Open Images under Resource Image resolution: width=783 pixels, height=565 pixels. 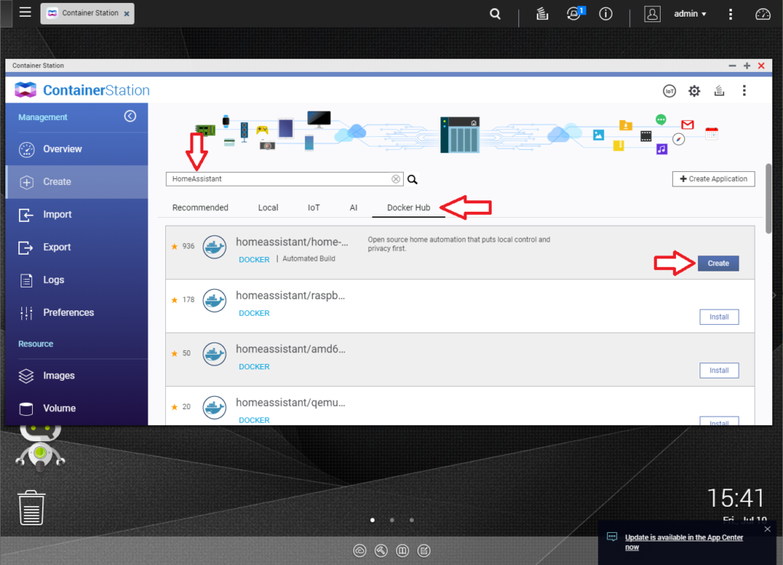click(x=77, y=375)
